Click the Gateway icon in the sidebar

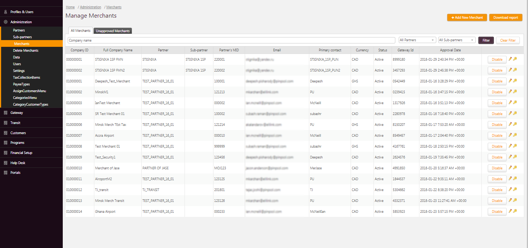coord(6,113)
